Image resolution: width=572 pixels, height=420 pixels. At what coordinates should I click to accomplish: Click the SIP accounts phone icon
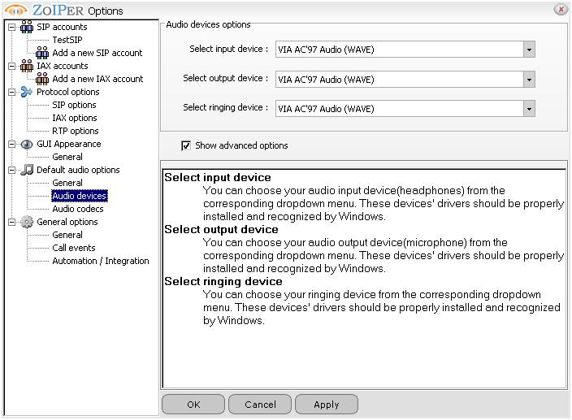[x=27, y=27]
